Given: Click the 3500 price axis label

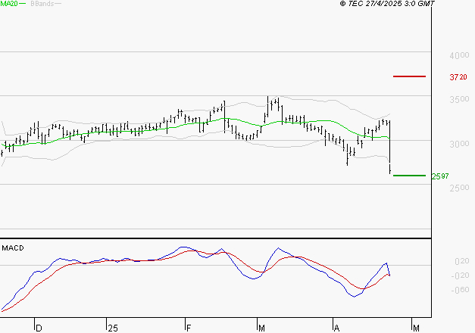Looking at the screenshot, I should click(x=459, y=99).
